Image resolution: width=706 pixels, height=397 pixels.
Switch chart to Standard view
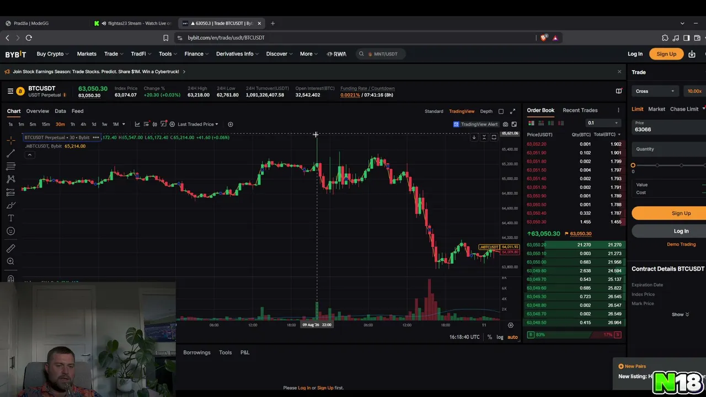pos(434,111)
